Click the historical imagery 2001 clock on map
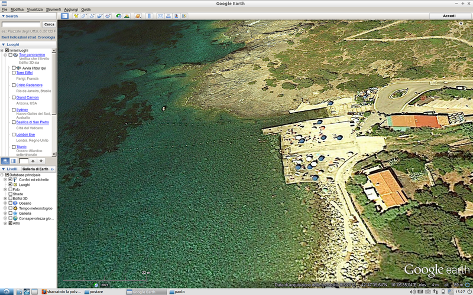 coord(96,285)
